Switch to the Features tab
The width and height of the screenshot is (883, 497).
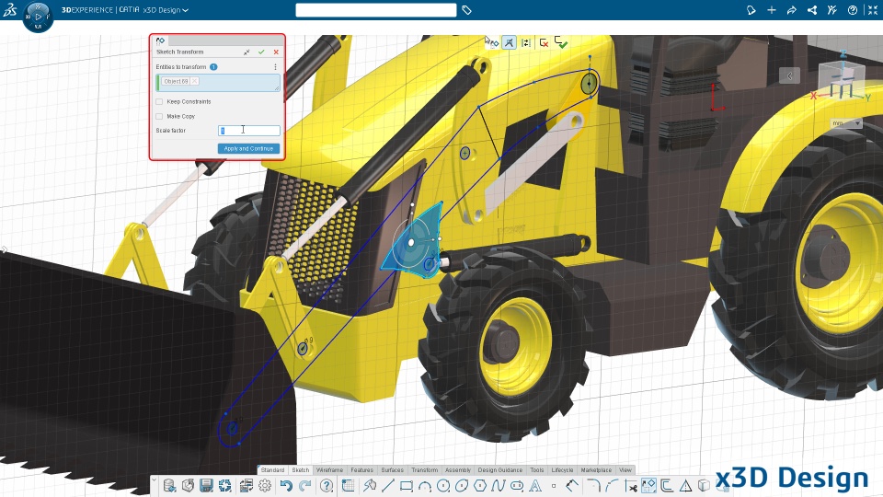361,470
